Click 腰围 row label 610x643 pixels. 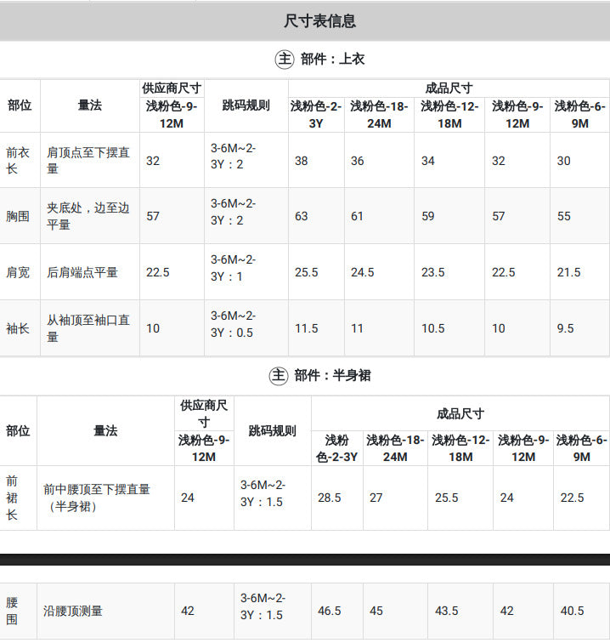point(12,611)
